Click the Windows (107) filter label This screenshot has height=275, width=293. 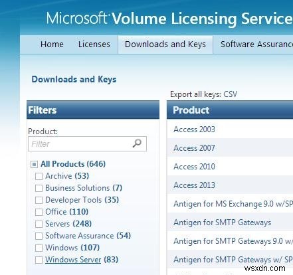point(72,248)
